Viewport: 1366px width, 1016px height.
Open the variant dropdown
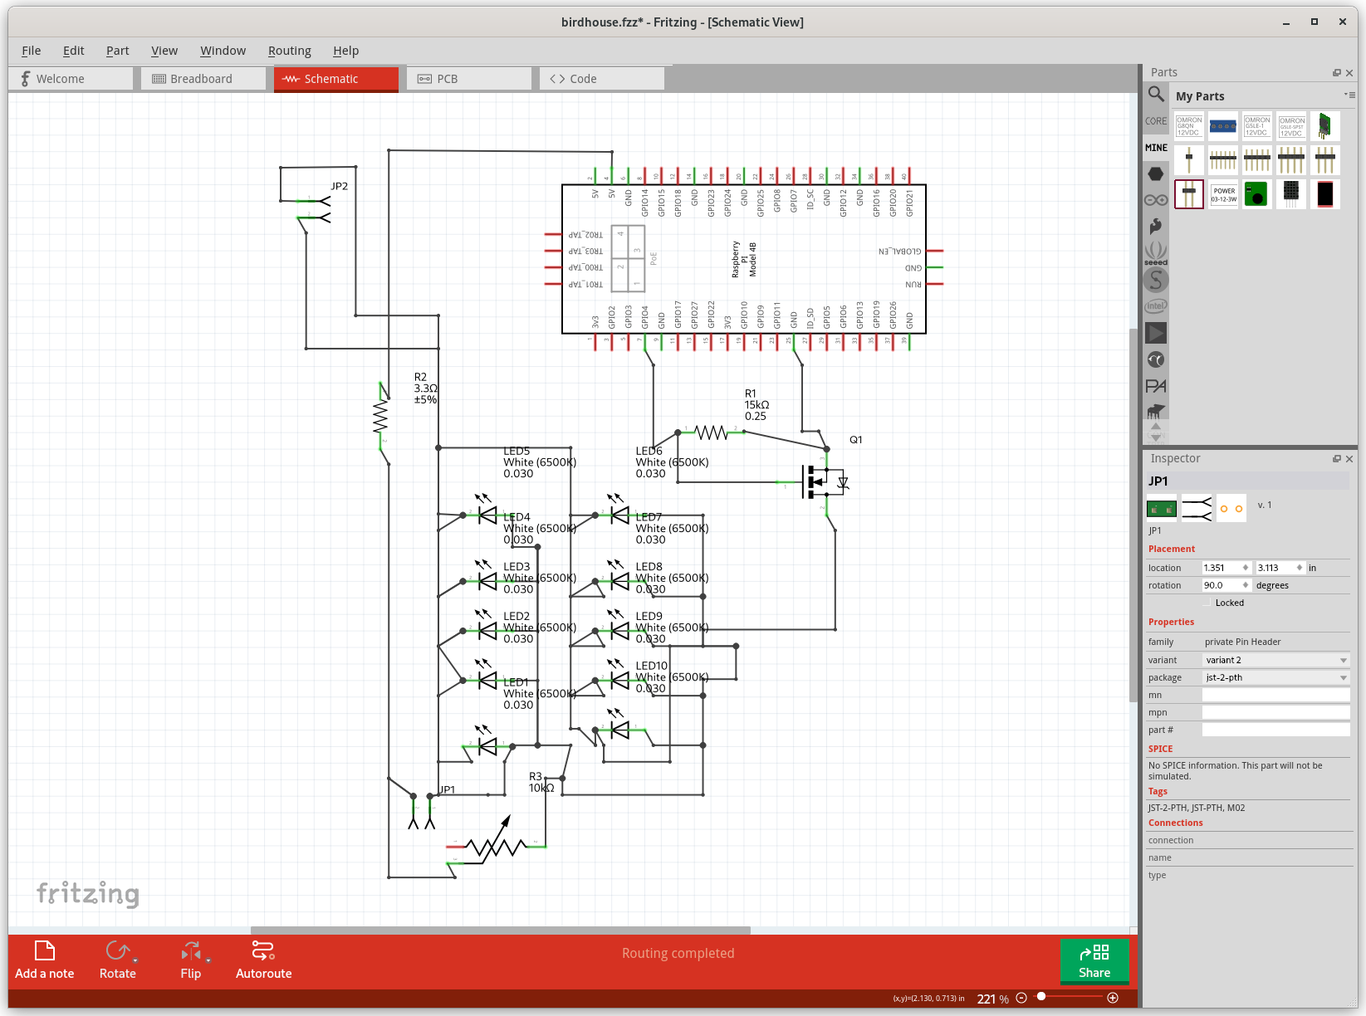tap(1276, 660)
